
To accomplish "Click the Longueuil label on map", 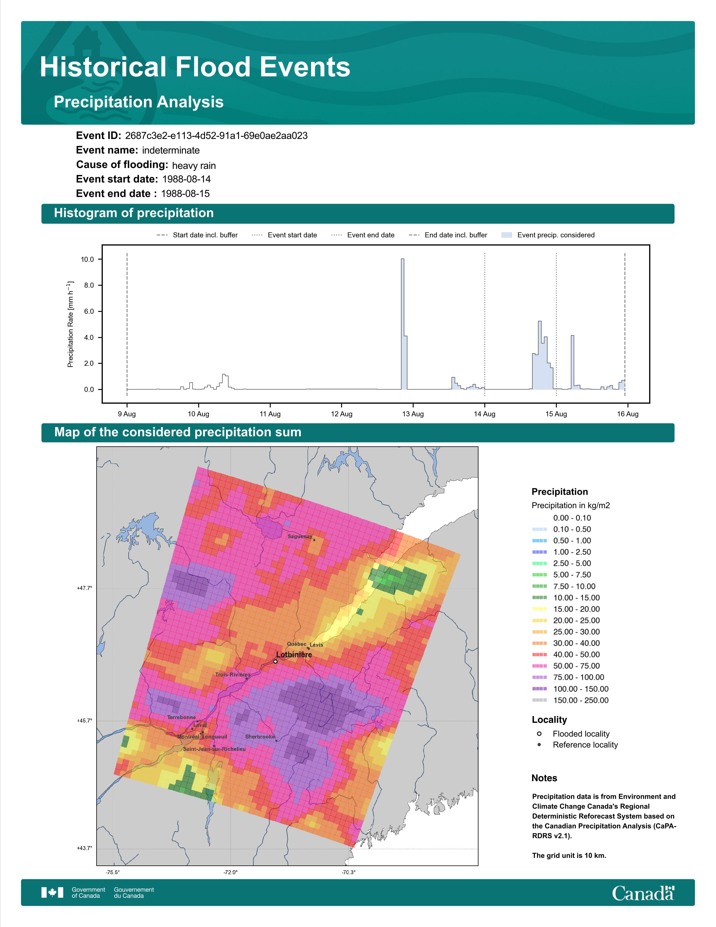I will [215, 737].
